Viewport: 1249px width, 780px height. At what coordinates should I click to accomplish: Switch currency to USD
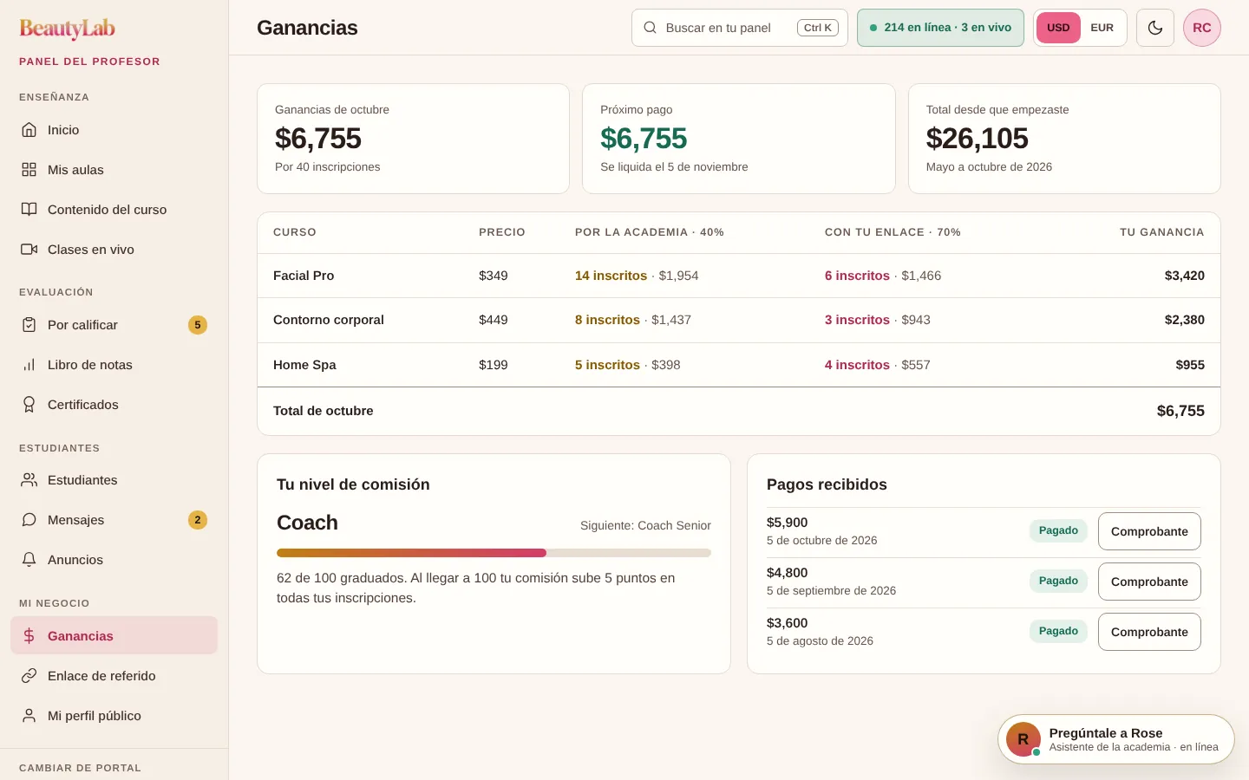1058,28
